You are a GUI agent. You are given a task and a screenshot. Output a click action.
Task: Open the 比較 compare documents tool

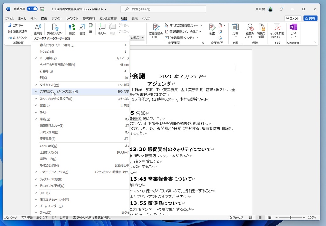pyautogui.click(x=235, y=31)
